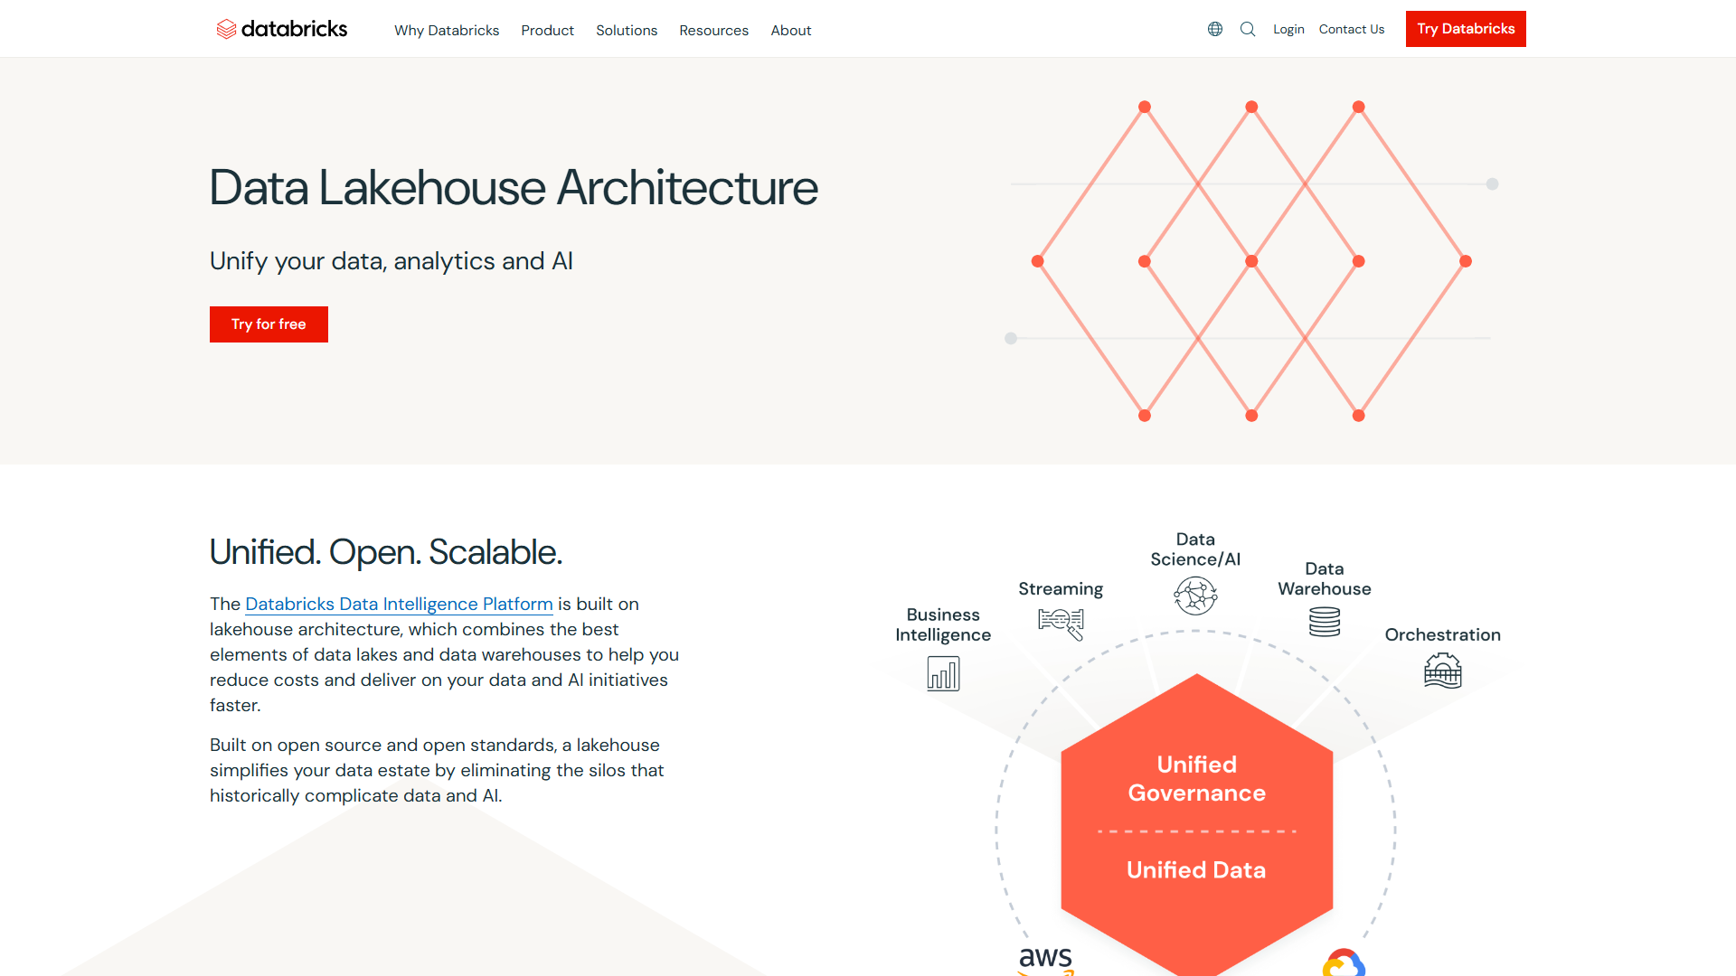
Task: Click the Try Databricks button
Action: [1466, 28]
